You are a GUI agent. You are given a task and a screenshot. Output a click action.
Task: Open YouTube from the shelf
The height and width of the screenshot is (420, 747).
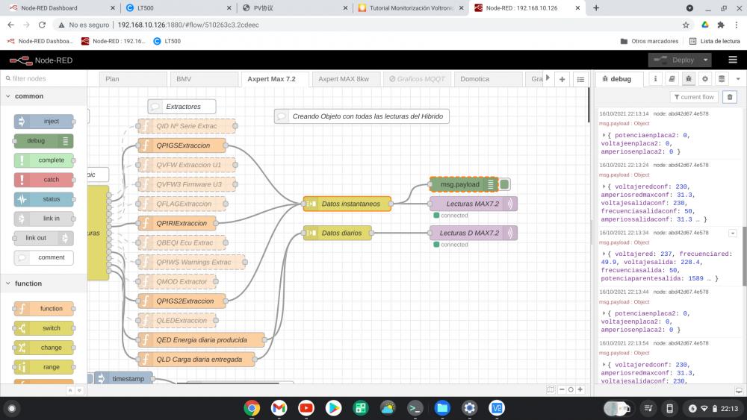[306, 407]
